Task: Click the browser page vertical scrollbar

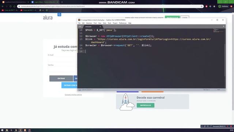Action: [233, 62]
